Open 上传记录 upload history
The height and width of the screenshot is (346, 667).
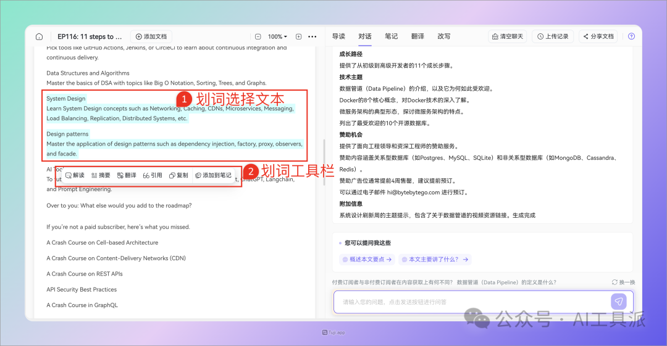click(553, 36)
